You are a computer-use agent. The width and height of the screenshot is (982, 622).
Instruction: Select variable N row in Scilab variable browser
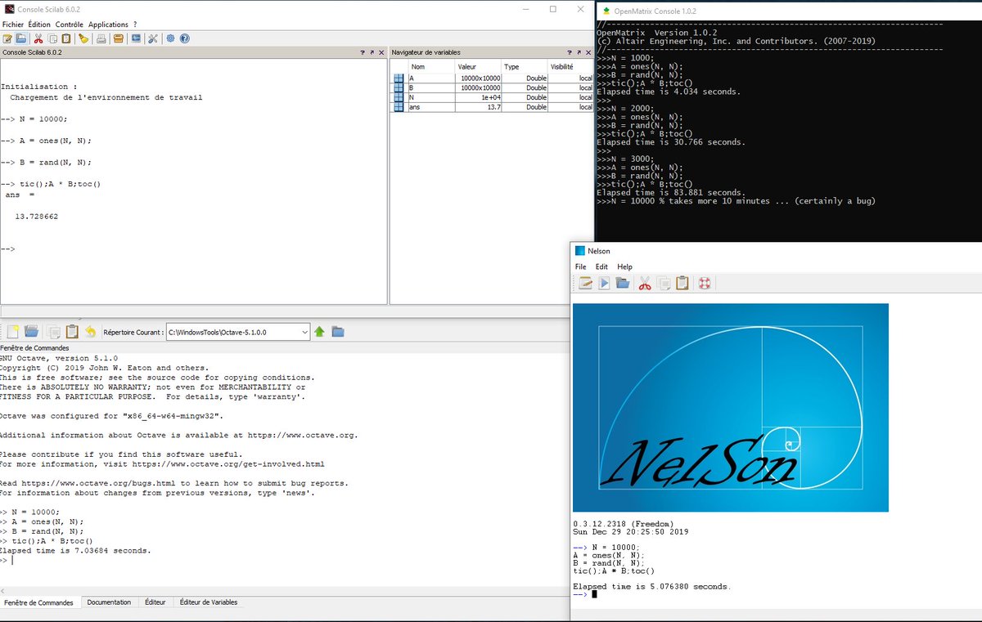(x=493, y=97)
